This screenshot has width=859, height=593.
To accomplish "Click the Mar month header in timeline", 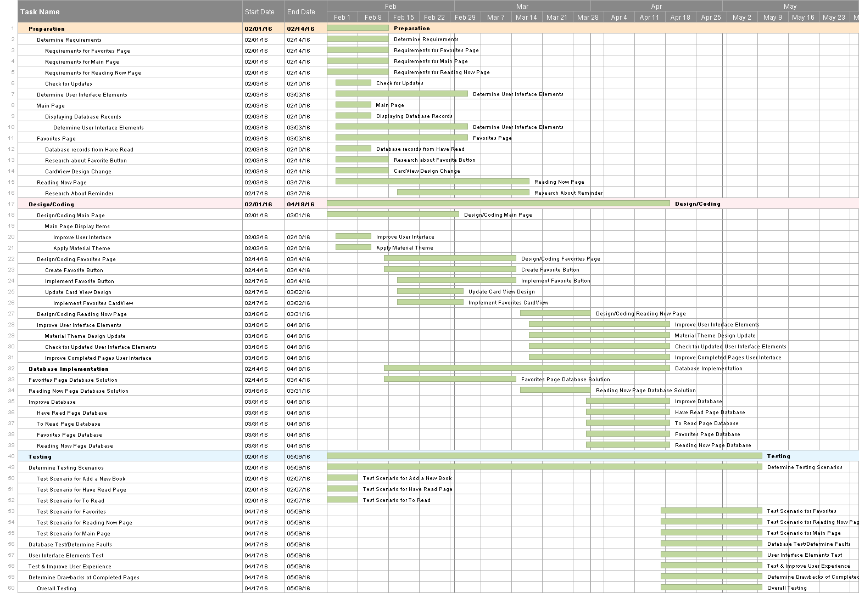I will coord(522,6).
